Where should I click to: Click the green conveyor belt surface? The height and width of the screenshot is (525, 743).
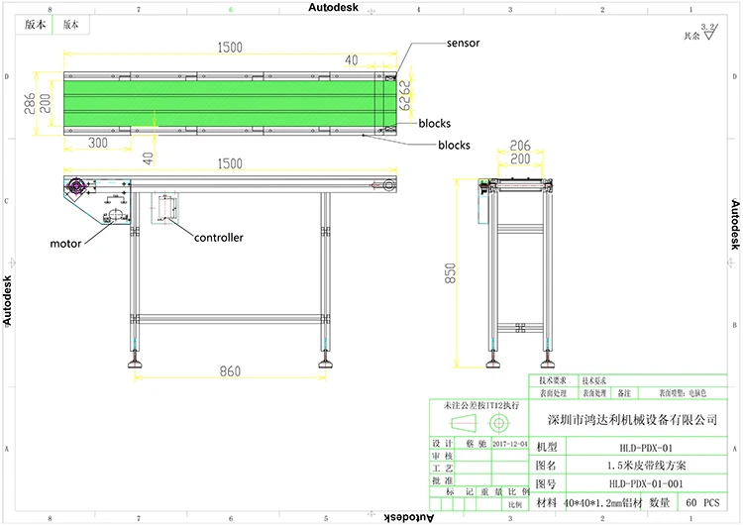tap(218, 102)
